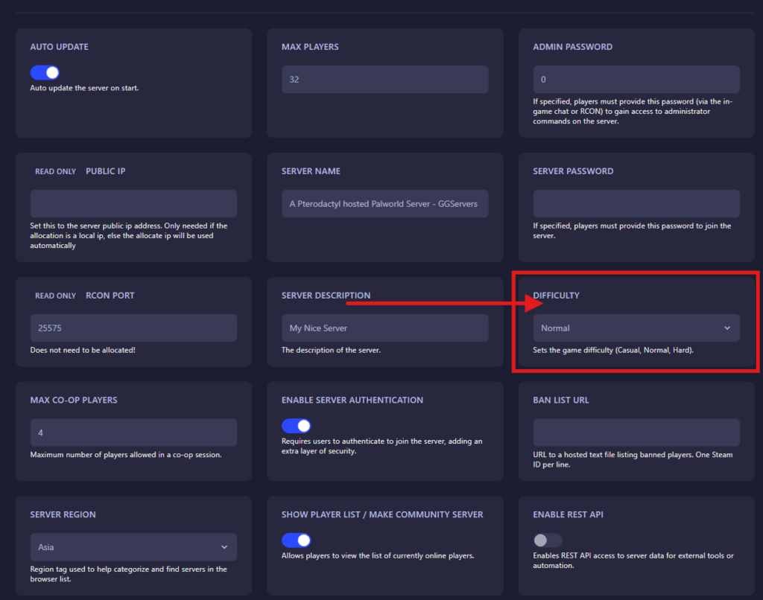Click the RCON Port field showing 25575

point(133,328)
